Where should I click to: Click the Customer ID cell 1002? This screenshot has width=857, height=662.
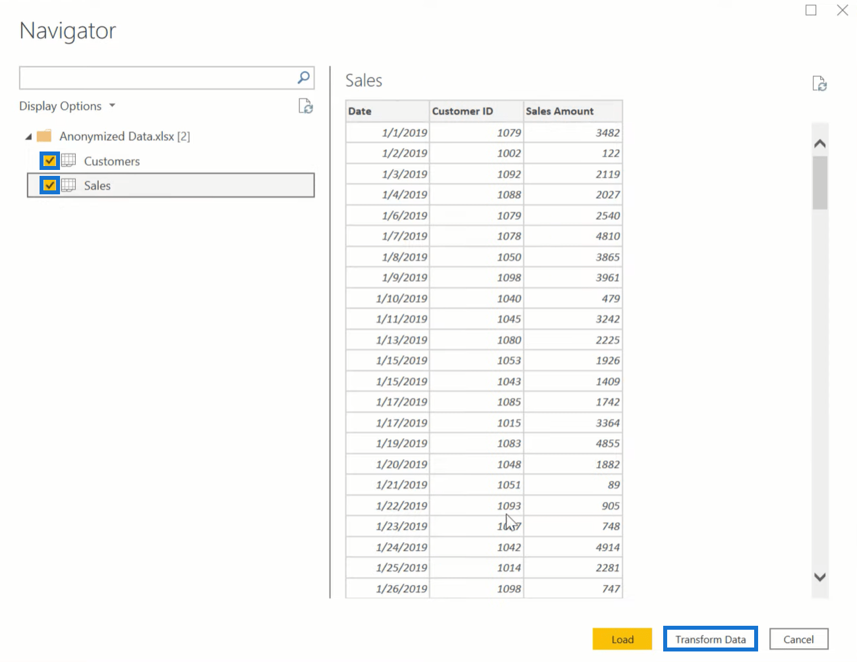tap(477, 153)
